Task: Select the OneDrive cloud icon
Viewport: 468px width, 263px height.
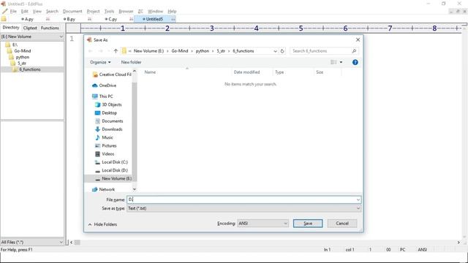Action: click(95, 85)
